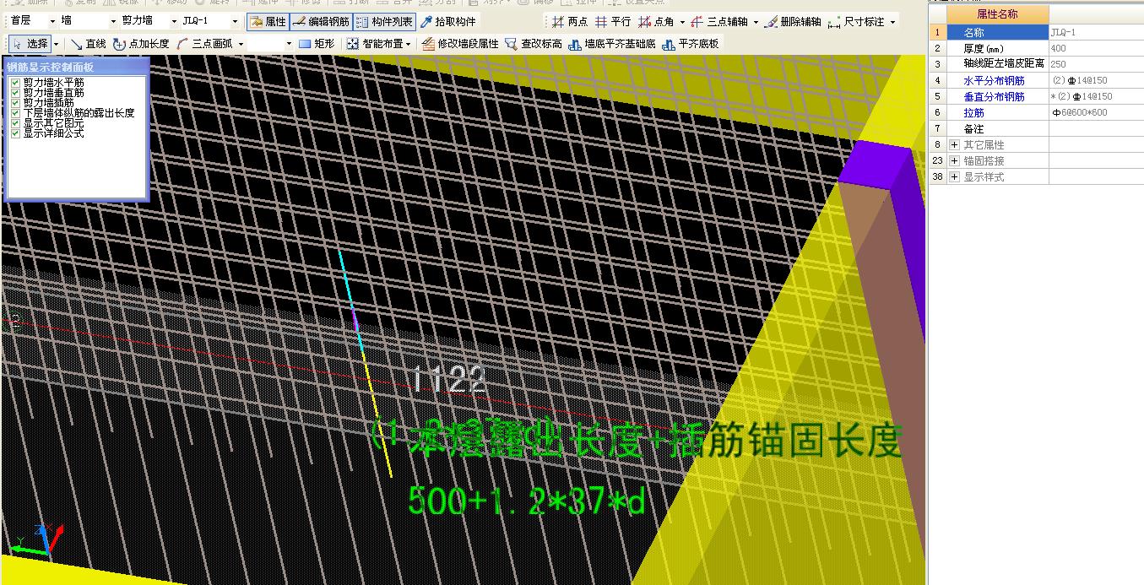Select the 平行 parallel axis tool

click(x=613, y=22)
